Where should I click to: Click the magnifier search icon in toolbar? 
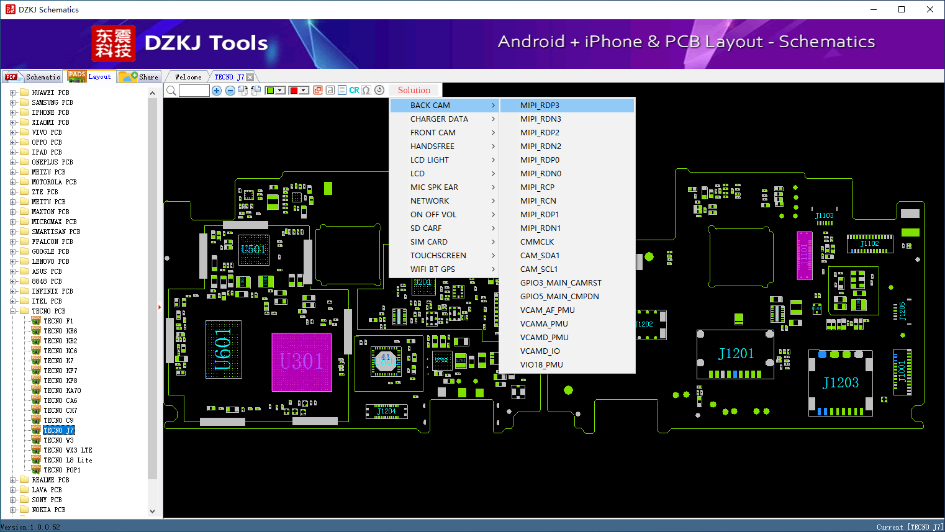(171, 91)
